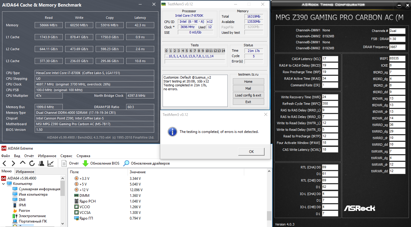Click the flame icon next to Разгон
The height and width of the screenshot is (227, 411).
15,211
